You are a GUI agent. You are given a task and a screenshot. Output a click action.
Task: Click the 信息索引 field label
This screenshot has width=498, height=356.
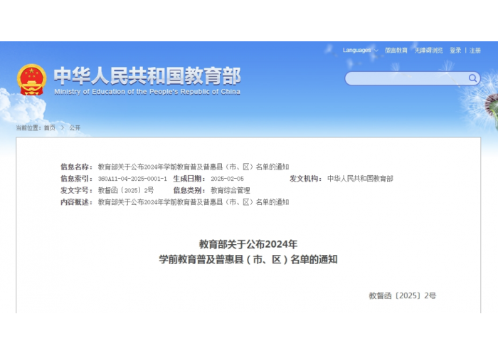[x=77, y=179]
